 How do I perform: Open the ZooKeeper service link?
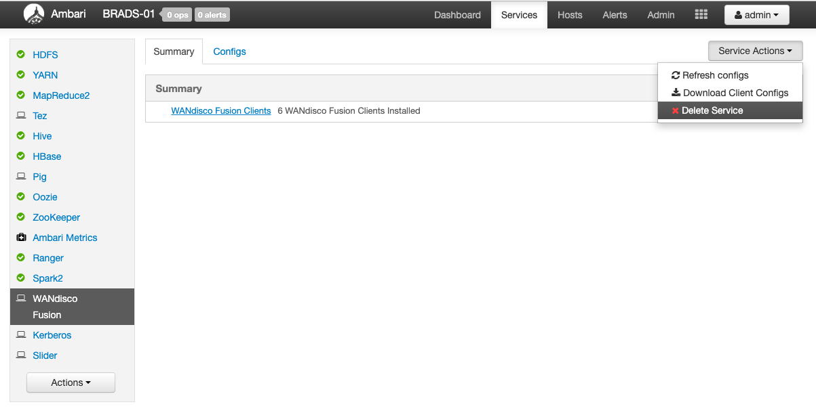[x=56, y=217]
